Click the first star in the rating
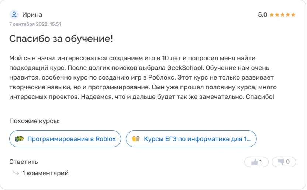Viewport: 307px width, 190px height. pos(272,15)
